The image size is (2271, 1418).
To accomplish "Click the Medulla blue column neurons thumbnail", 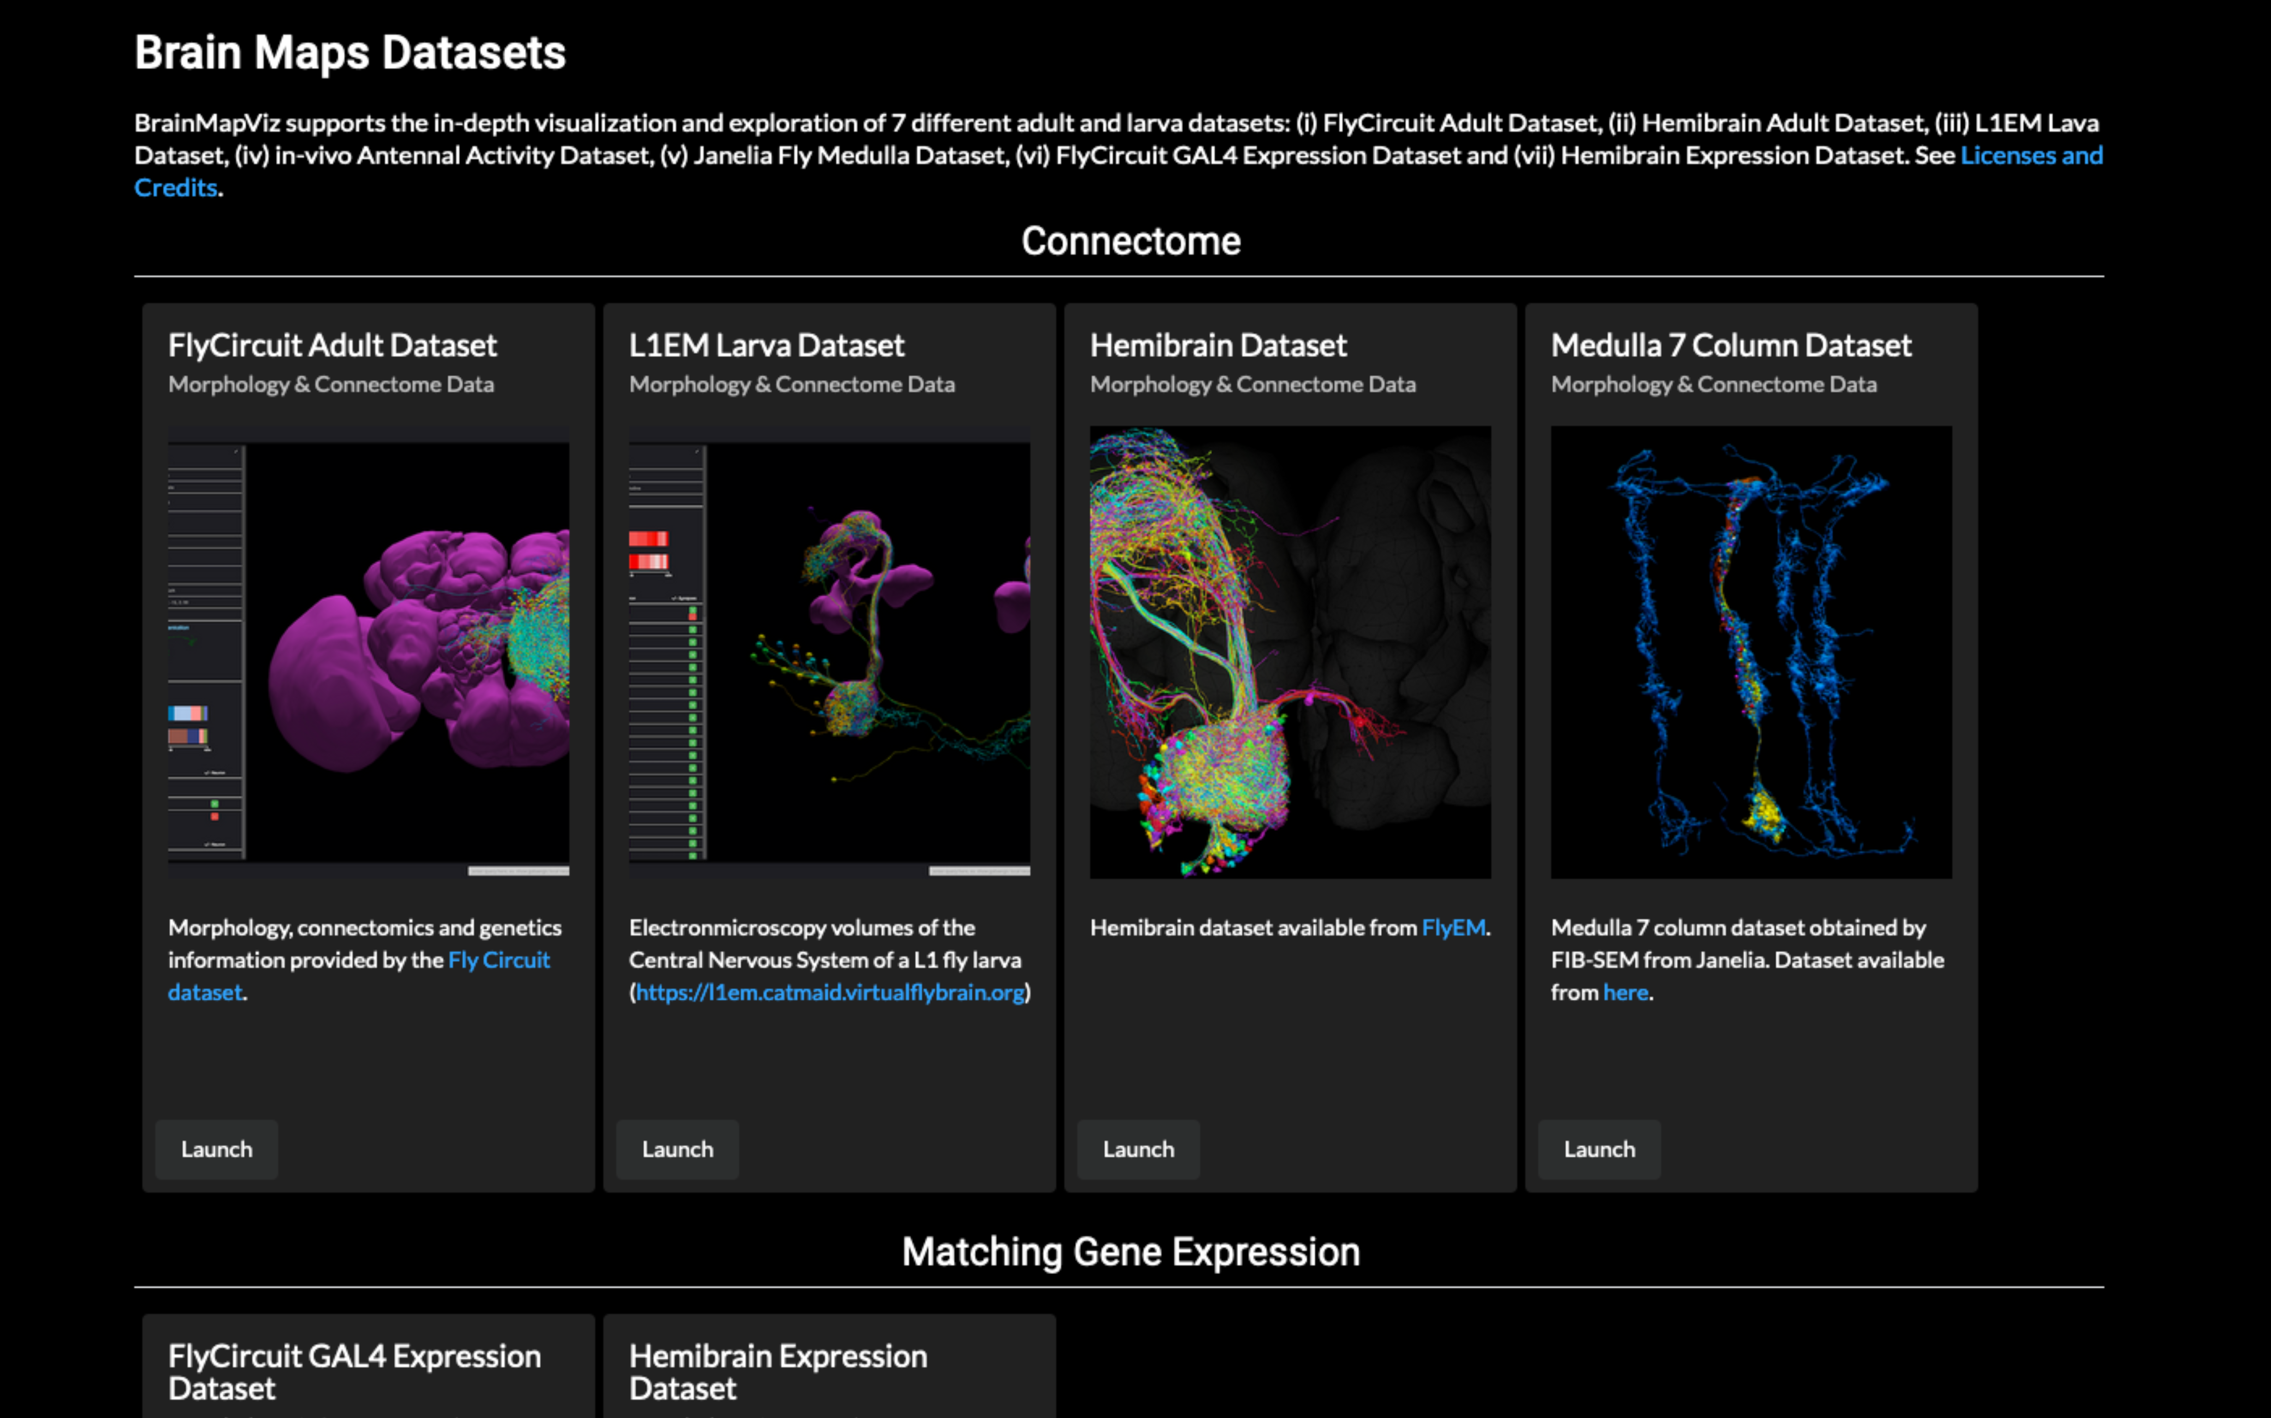I will pos(1751,652).
